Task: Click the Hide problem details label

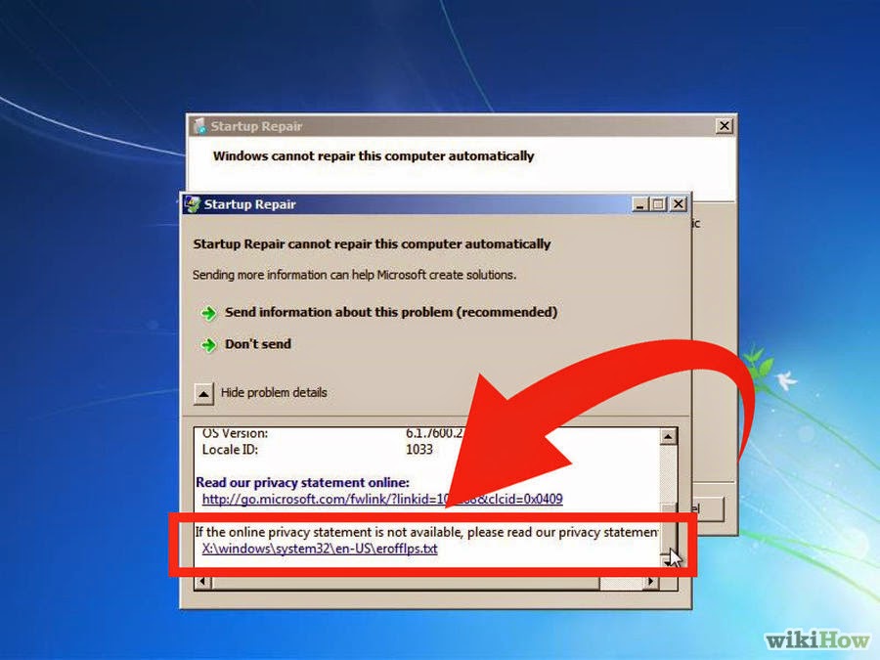Action: pyautogui.click(x=274, y=393)
